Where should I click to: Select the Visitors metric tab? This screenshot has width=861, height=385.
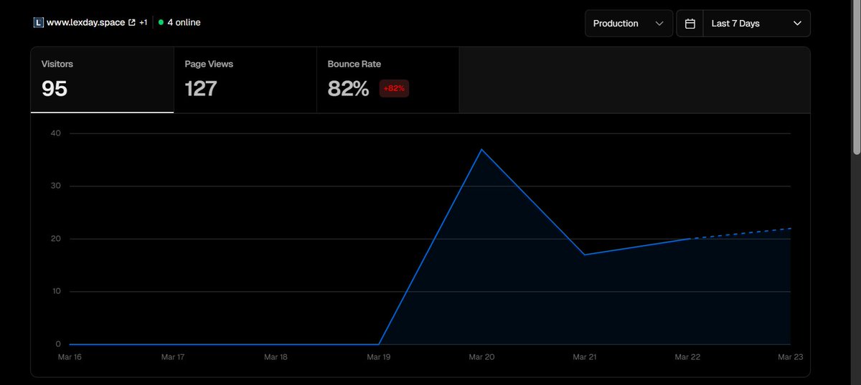pyautogui.click(x=102, y=80)
